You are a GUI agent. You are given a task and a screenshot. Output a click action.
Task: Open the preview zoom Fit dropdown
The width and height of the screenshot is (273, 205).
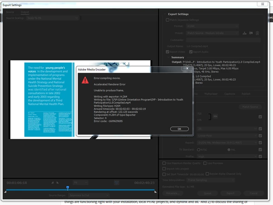point(80,182)
